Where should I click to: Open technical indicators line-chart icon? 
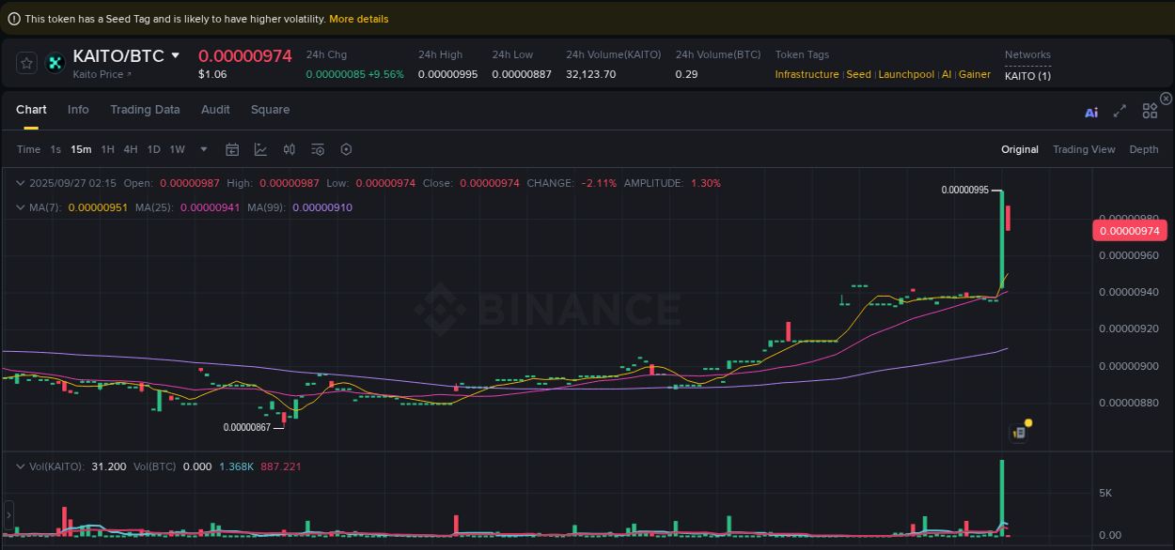pos(260,149)
